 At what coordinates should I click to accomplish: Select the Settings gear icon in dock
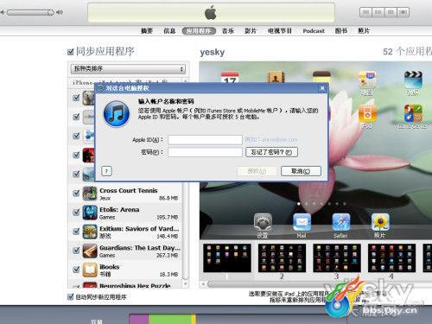click(x=263, y=222)
